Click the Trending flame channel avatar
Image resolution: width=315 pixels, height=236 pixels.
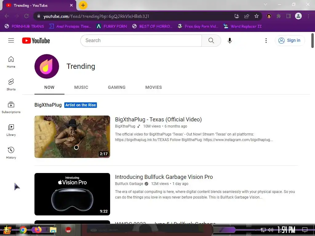pos(47,66)
